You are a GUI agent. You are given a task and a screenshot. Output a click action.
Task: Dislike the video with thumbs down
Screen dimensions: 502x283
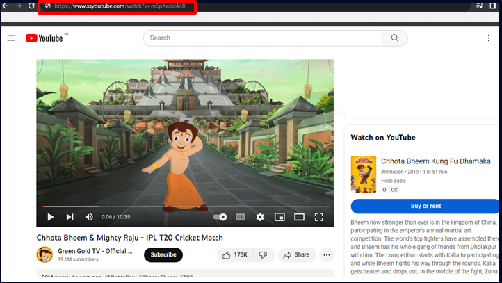point(264,254)
